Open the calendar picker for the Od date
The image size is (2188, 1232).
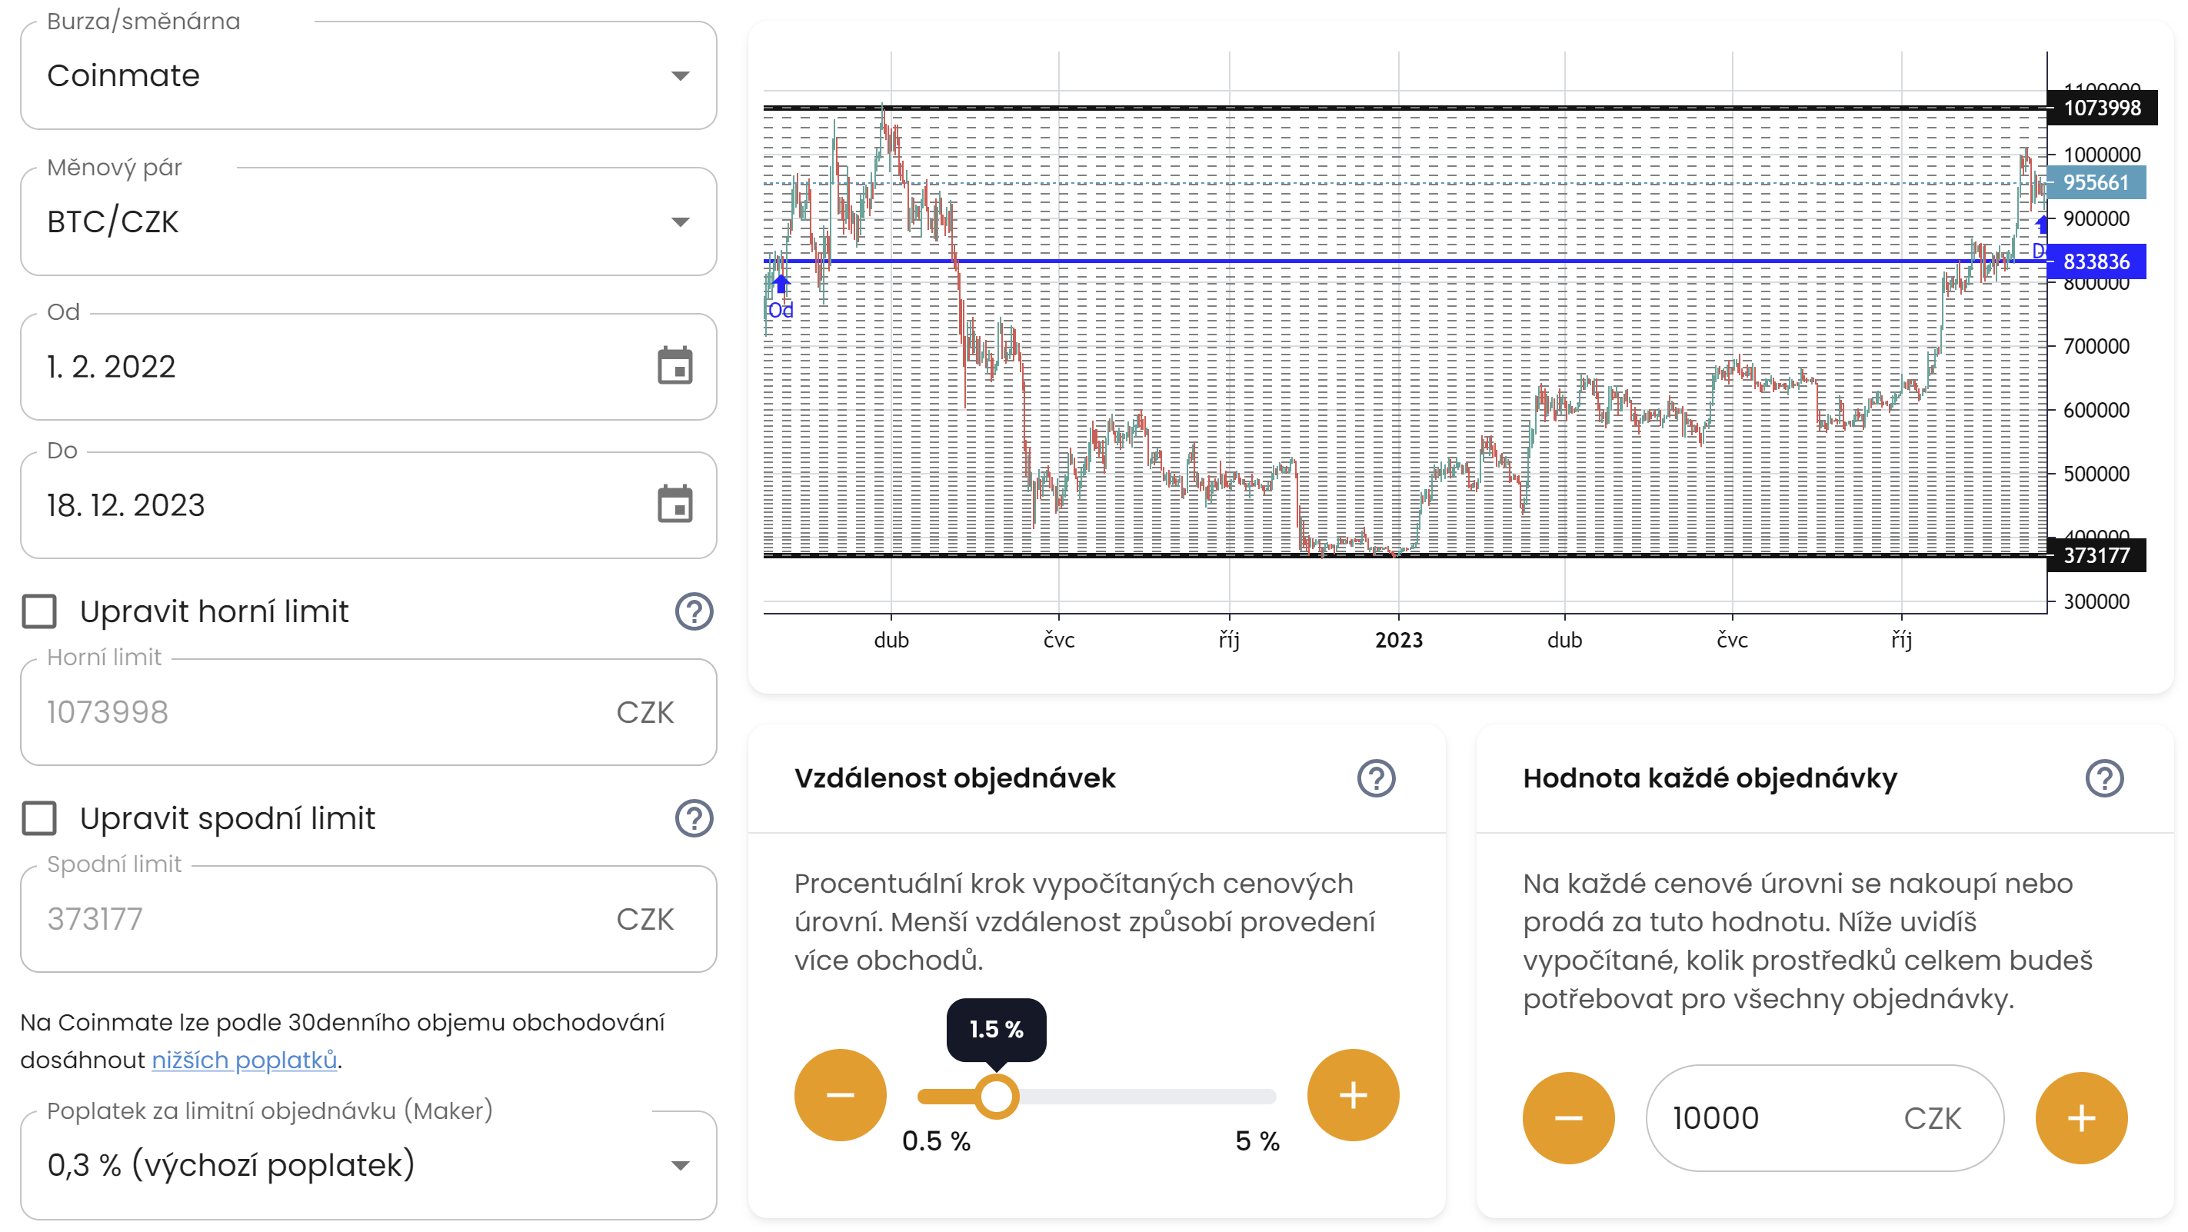pyautogui.click(x=675, y=367)
